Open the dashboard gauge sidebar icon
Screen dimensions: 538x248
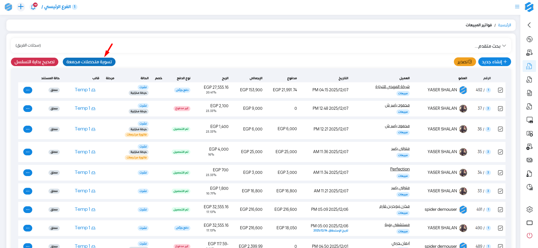click(529, 39)
